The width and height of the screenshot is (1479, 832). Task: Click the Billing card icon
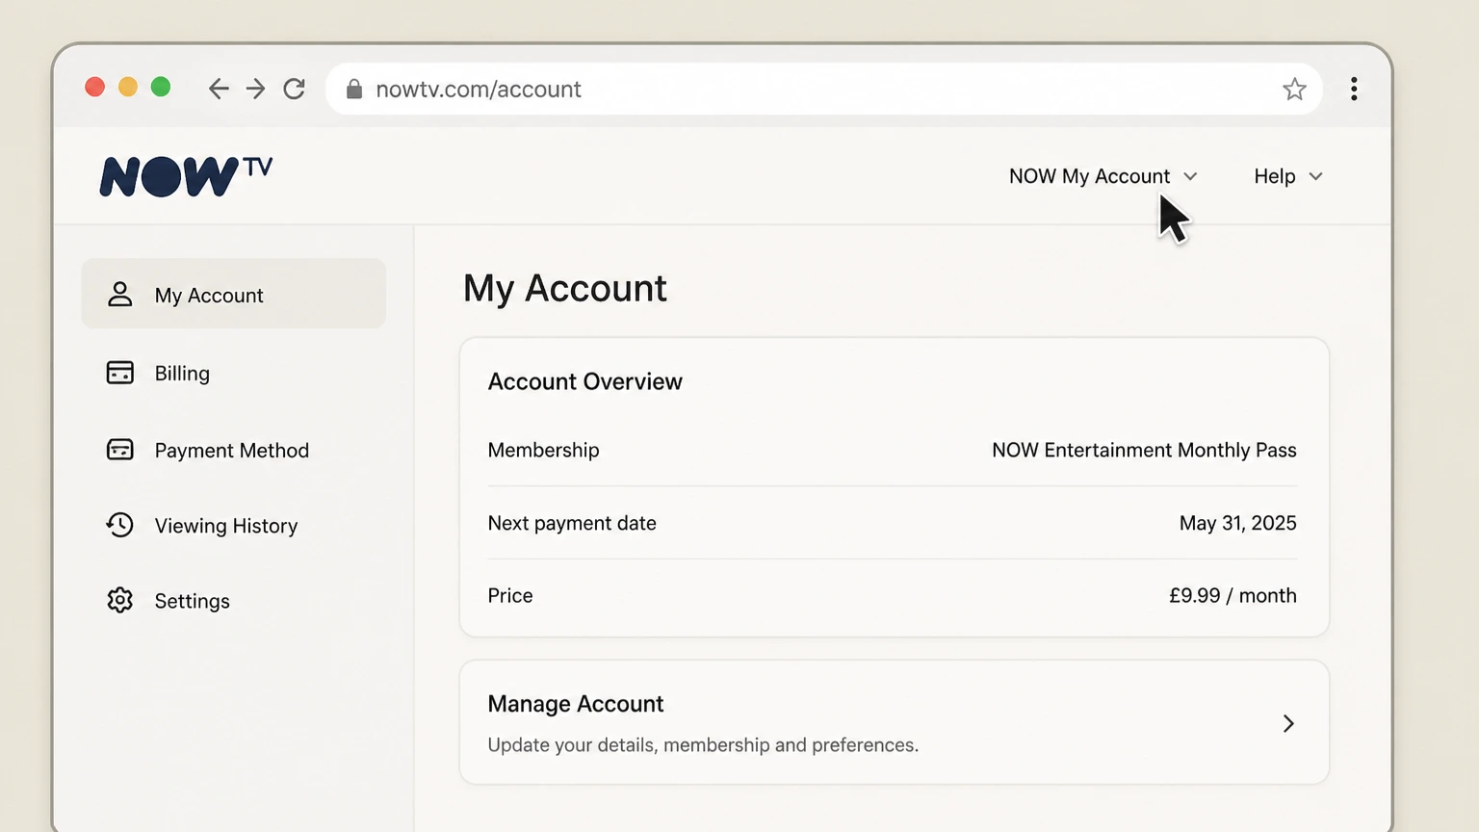pos(119,373)
